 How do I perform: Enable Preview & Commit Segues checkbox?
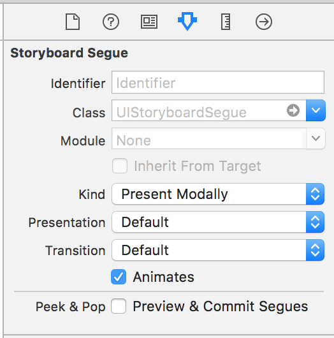click(119, 306)
